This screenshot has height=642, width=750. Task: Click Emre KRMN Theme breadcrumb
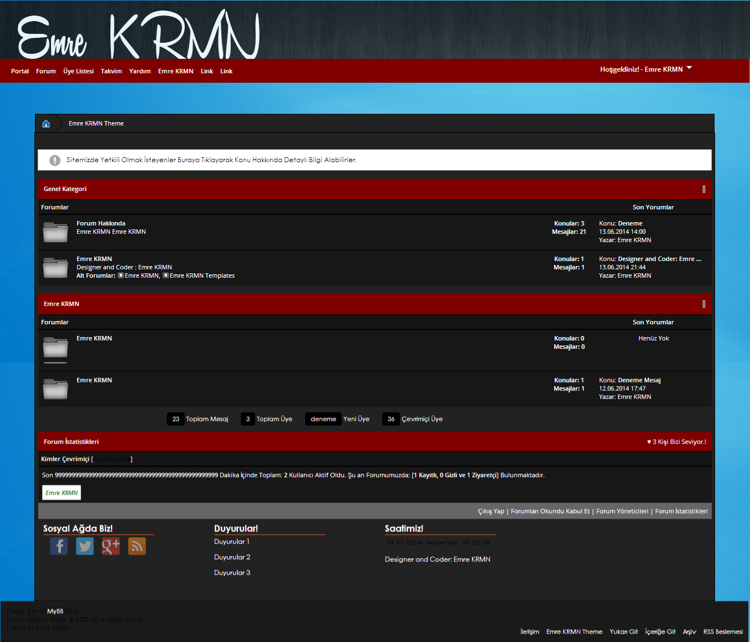coord(96,123)
